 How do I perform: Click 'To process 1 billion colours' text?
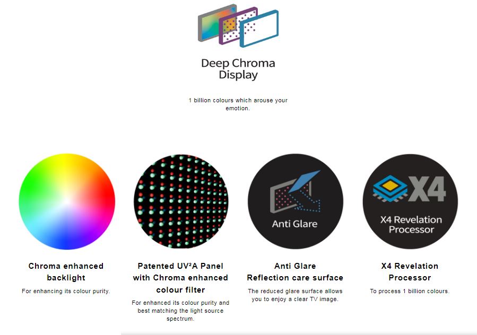click(x=410, y=291)
